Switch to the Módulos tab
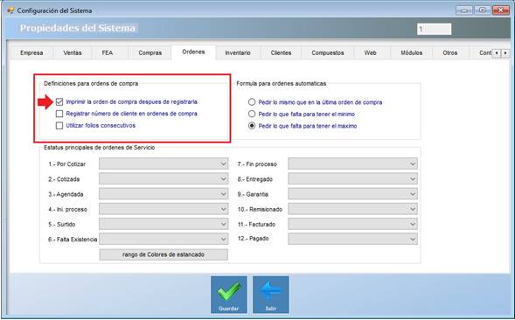Screen dimensions: 515x320 coord(412,52)
